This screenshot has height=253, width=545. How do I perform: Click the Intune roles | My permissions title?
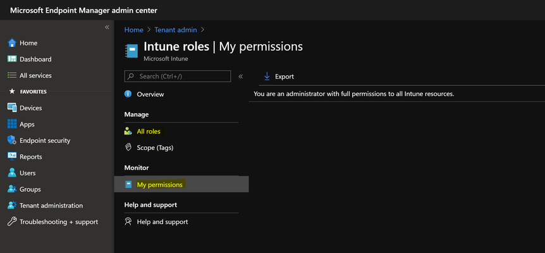pyautogui.click(x=223, y=46)
